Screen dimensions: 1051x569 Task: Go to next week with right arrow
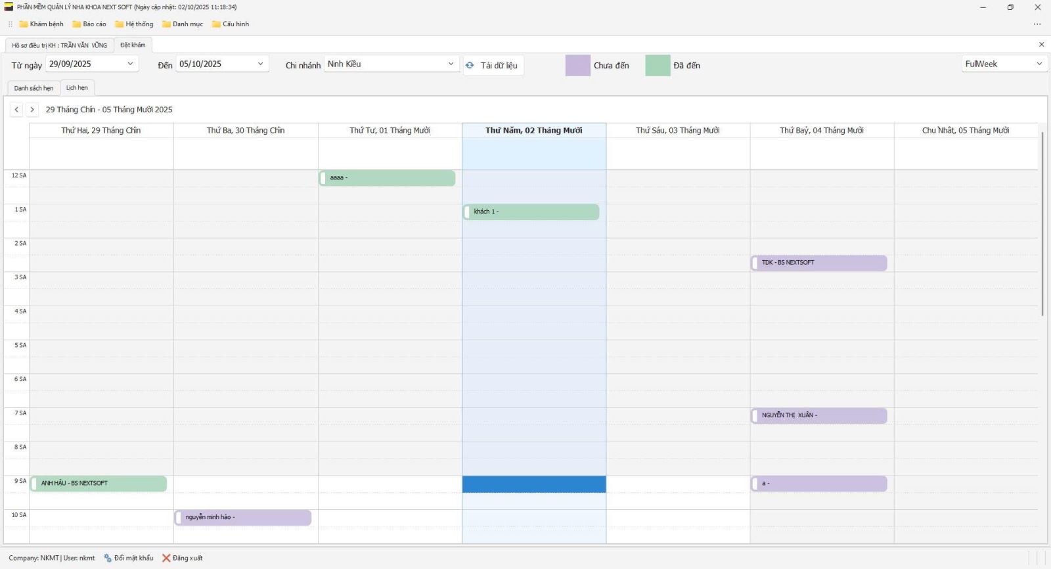(32, 110)
